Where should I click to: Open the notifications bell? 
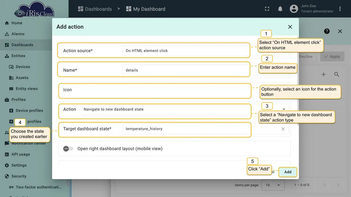280,9
